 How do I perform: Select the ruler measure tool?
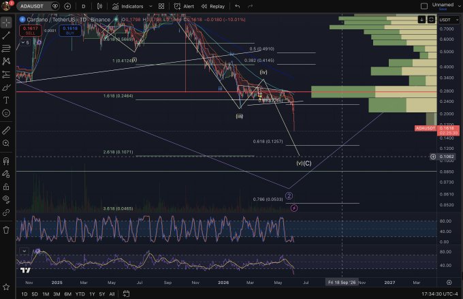click(x=6, y=130)
